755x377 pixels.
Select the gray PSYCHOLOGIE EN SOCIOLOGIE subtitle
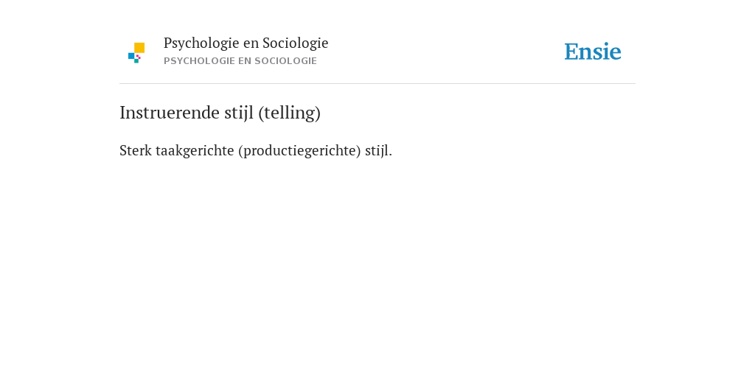[240, 61]
